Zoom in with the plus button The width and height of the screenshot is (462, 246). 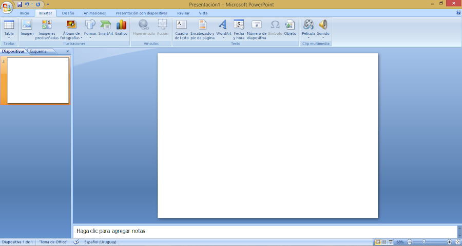pos(449,242)
